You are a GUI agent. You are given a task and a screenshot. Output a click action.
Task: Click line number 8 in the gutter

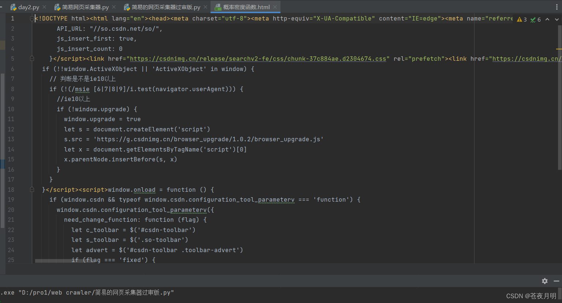click(x=12, y=89)
